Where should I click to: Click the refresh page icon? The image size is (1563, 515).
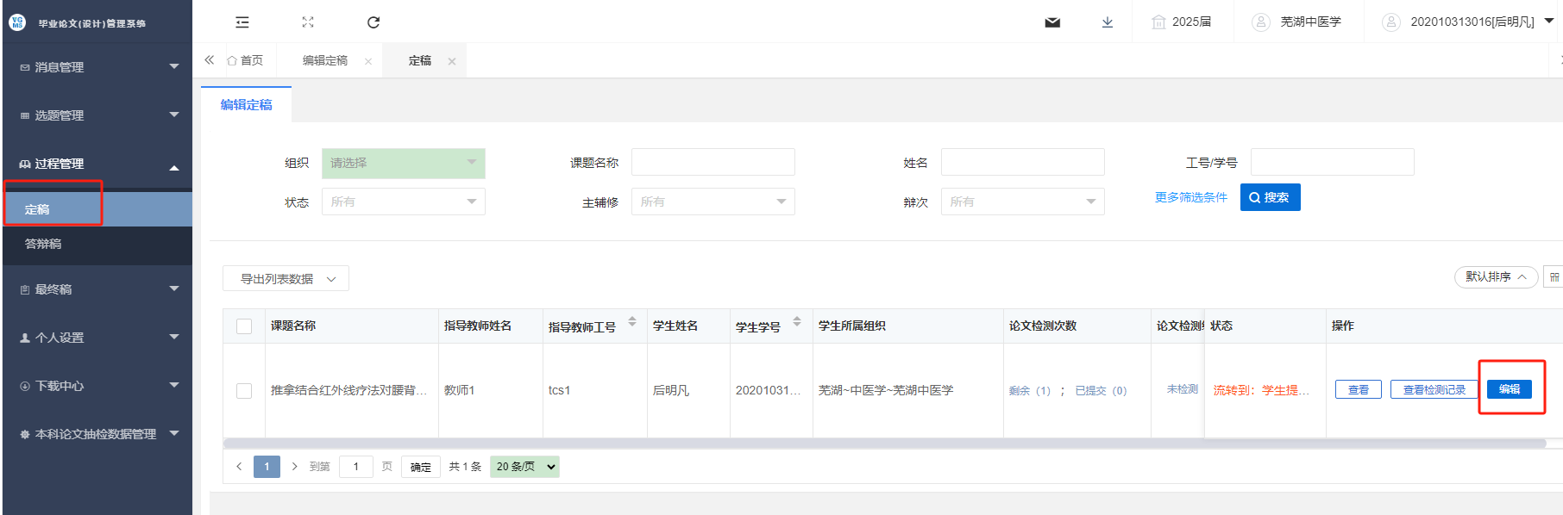tap(373, 22)
